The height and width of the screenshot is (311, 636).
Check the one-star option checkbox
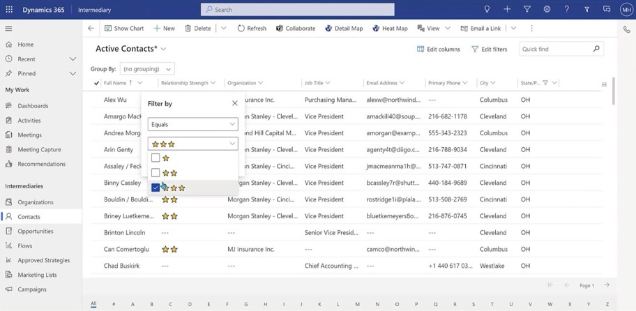coord(156,158)
